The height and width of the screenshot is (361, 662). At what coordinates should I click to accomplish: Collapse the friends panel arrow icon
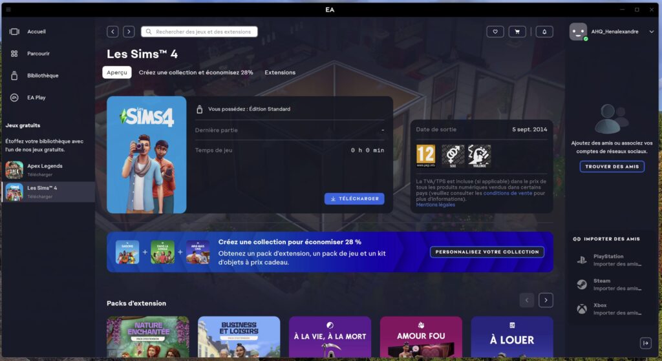tap(646, 343)
